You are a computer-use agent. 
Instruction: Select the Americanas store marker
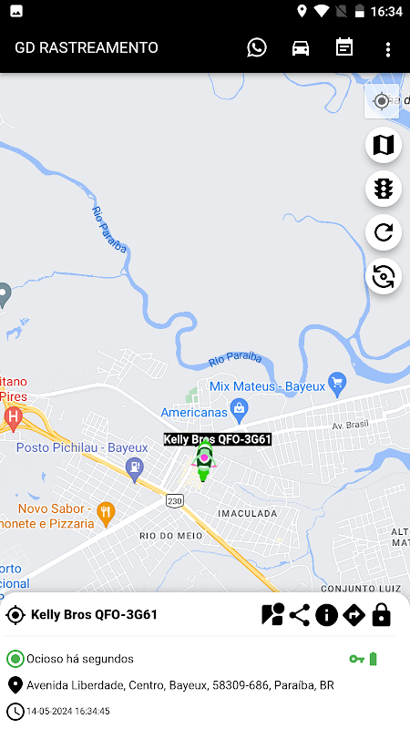click(240, 411)
